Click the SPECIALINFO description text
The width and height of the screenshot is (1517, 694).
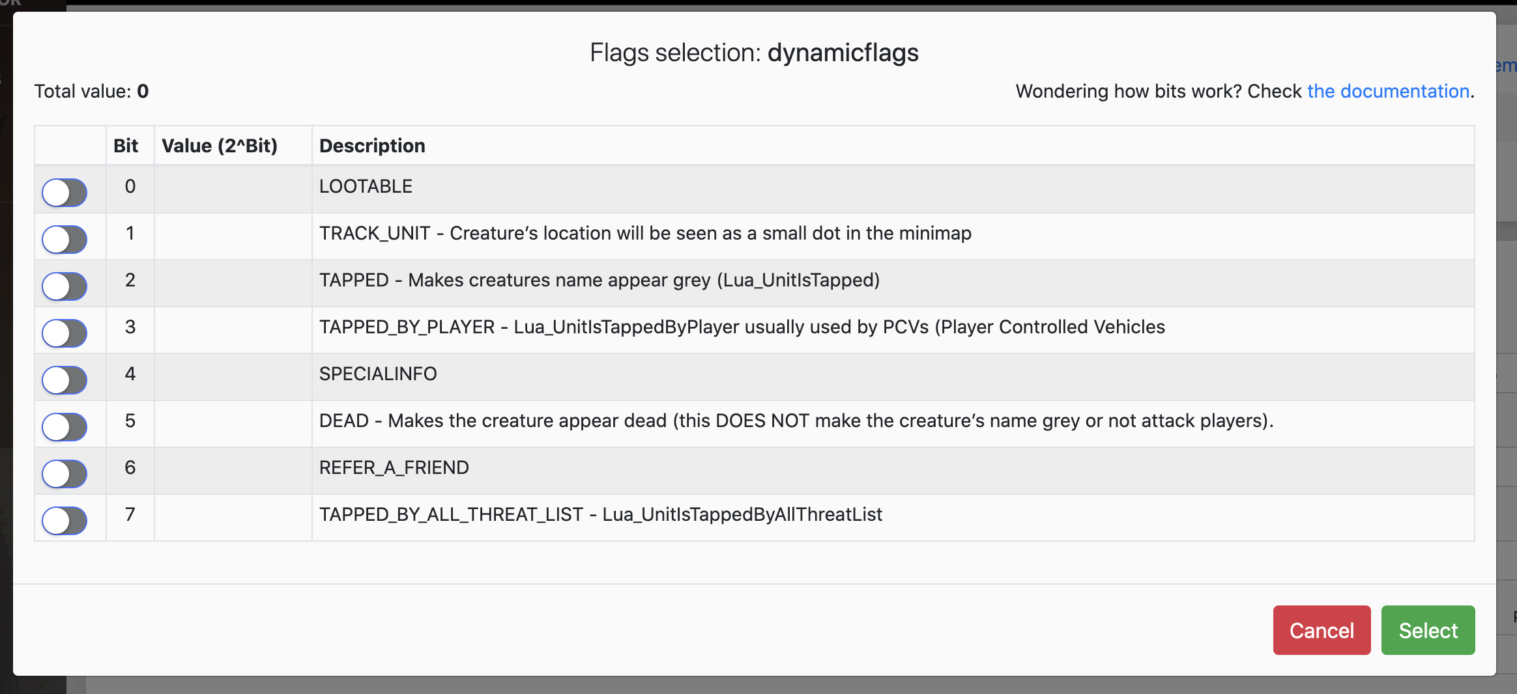(x=378, y=374)
